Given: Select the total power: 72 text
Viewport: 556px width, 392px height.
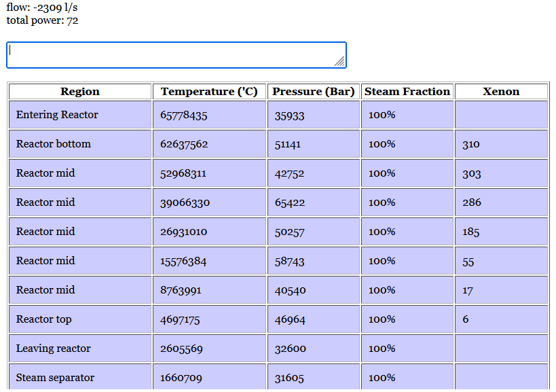Looking at the screenshot, I should tap(42, 20).
